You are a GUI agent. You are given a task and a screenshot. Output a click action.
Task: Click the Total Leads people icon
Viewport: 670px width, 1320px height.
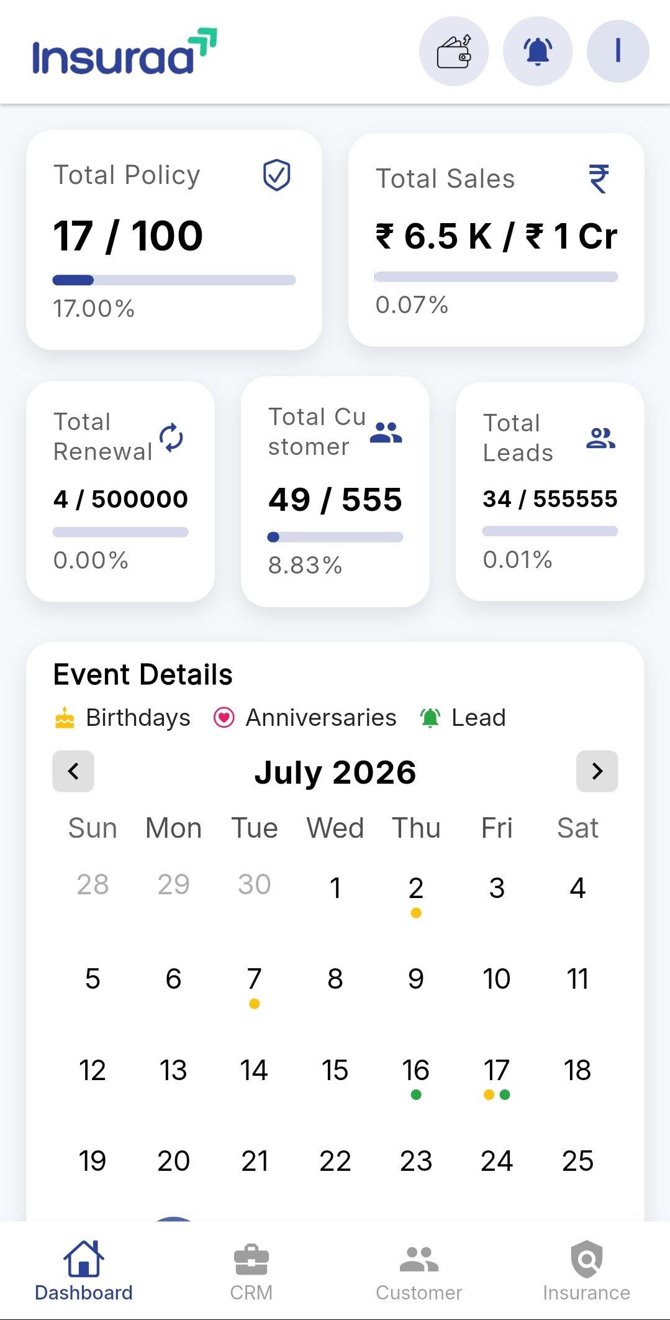pyautogui.click(x=600, y=438)
